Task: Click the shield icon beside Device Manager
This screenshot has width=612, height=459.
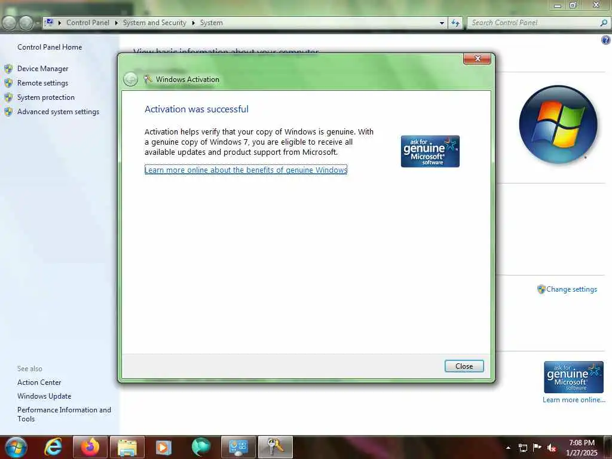Action: pyautogui.click(x=8, y=69)
